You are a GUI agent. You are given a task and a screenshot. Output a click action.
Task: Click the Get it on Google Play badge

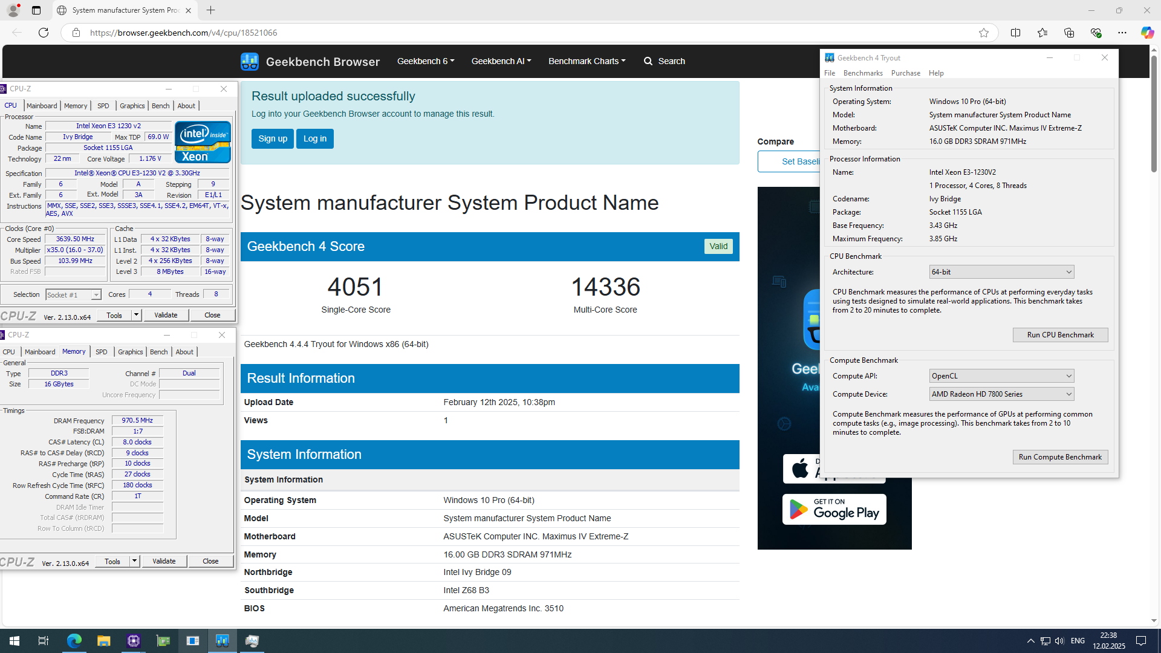pyautogui.click(x=834, y=509)
